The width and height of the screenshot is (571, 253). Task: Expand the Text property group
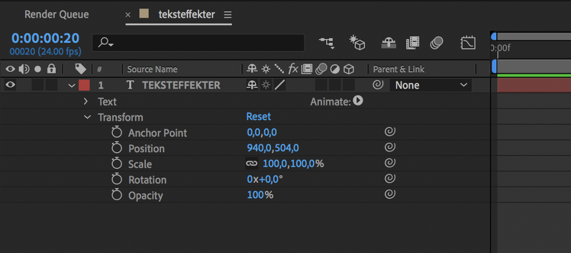pyautogui.click(x=86, y=101)
